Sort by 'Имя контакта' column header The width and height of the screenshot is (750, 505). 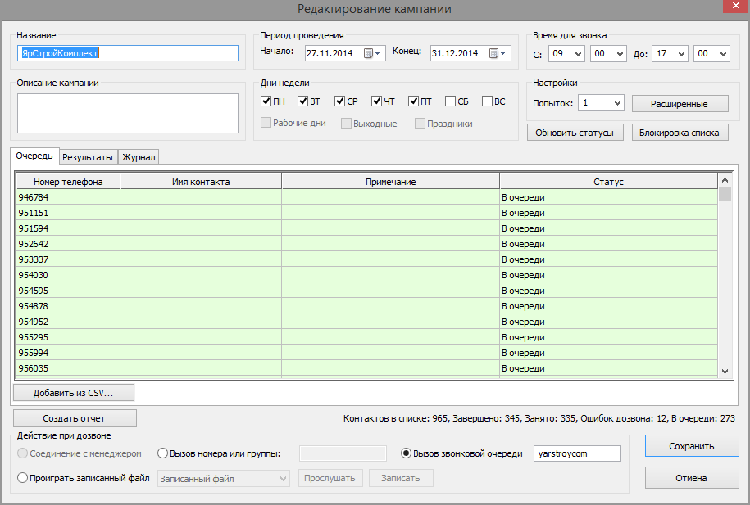click(201, 182)
